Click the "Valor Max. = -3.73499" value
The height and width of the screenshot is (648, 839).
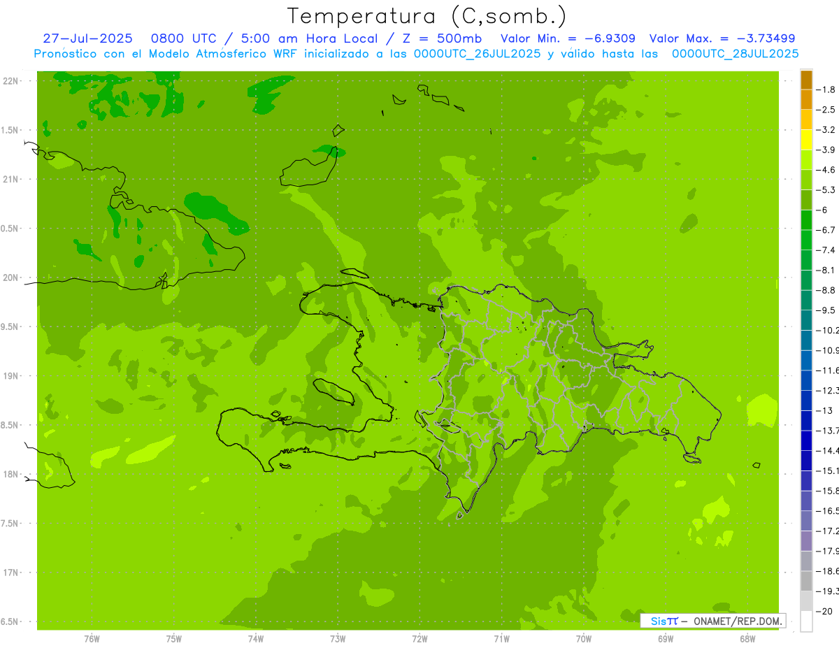coord(722,38)
